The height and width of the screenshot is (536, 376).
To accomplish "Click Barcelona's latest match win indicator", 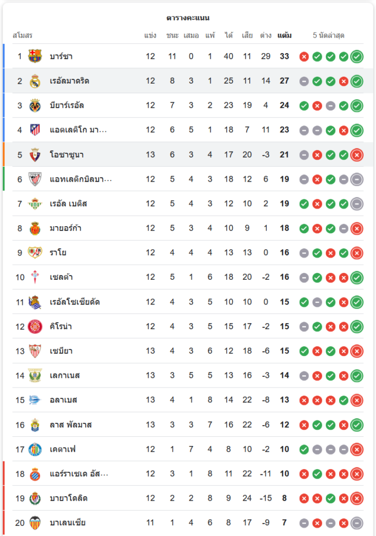I will coord(357,56).
